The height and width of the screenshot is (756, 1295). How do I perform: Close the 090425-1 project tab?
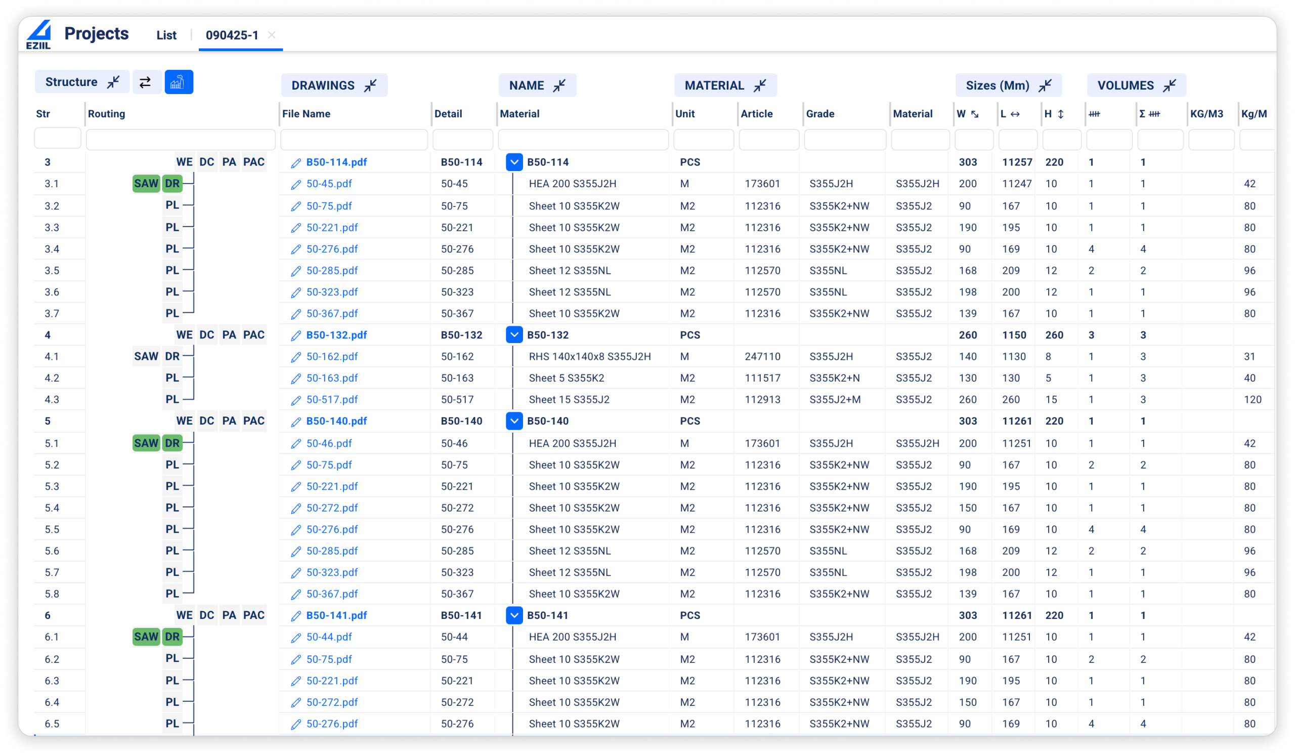coord(272,35)
